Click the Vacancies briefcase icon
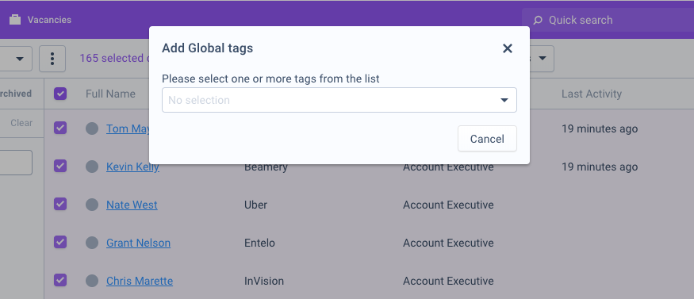Screen dimensions: 694x299 point(15,20)
